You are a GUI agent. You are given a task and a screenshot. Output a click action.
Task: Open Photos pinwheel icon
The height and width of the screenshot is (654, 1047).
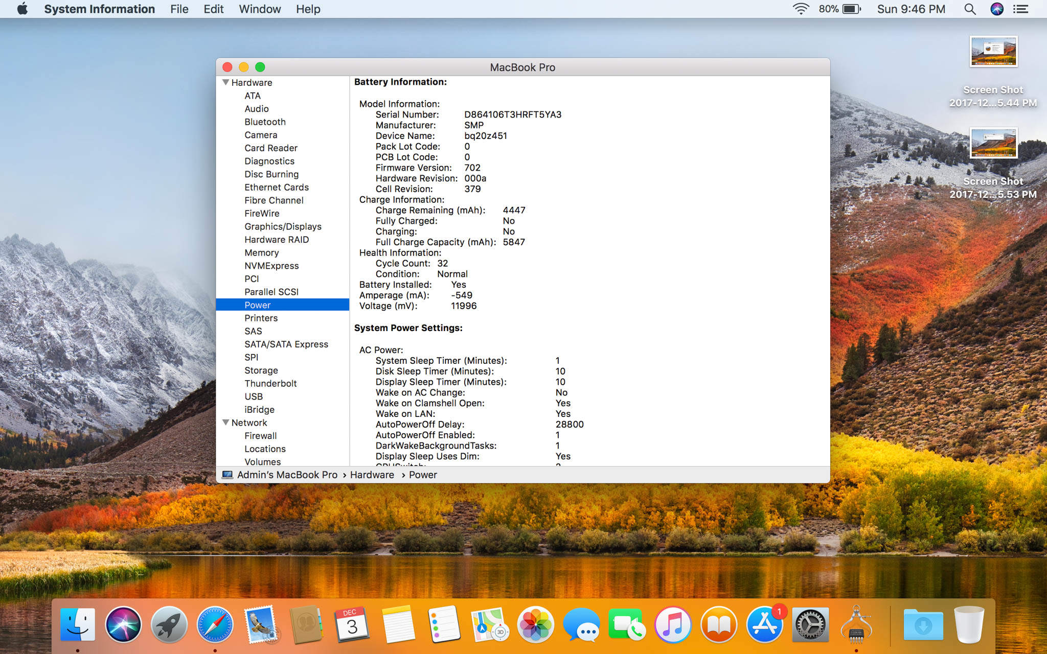[536, 624]
